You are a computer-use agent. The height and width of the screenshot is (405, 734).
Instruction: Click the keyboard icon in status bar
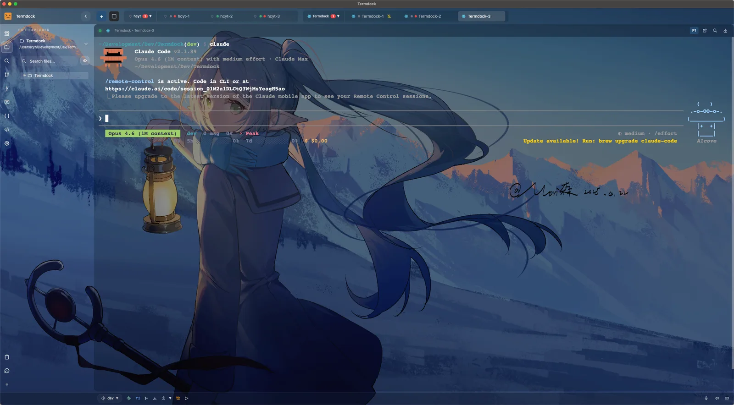(727, 398)
